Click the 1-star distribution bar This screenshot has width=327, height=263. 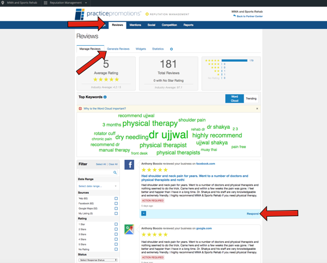(x=222, y=75)
